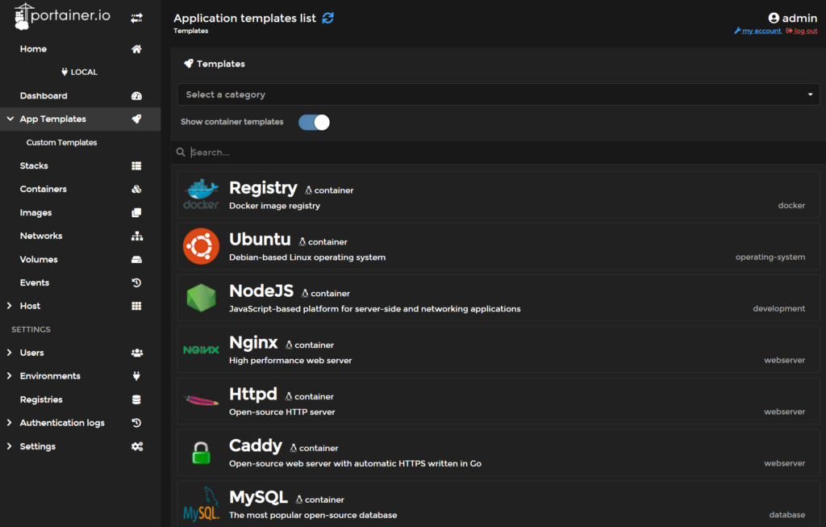
Task: Expand the Users menu chevron
Action: pyautogui.click(x=10, y=353)
